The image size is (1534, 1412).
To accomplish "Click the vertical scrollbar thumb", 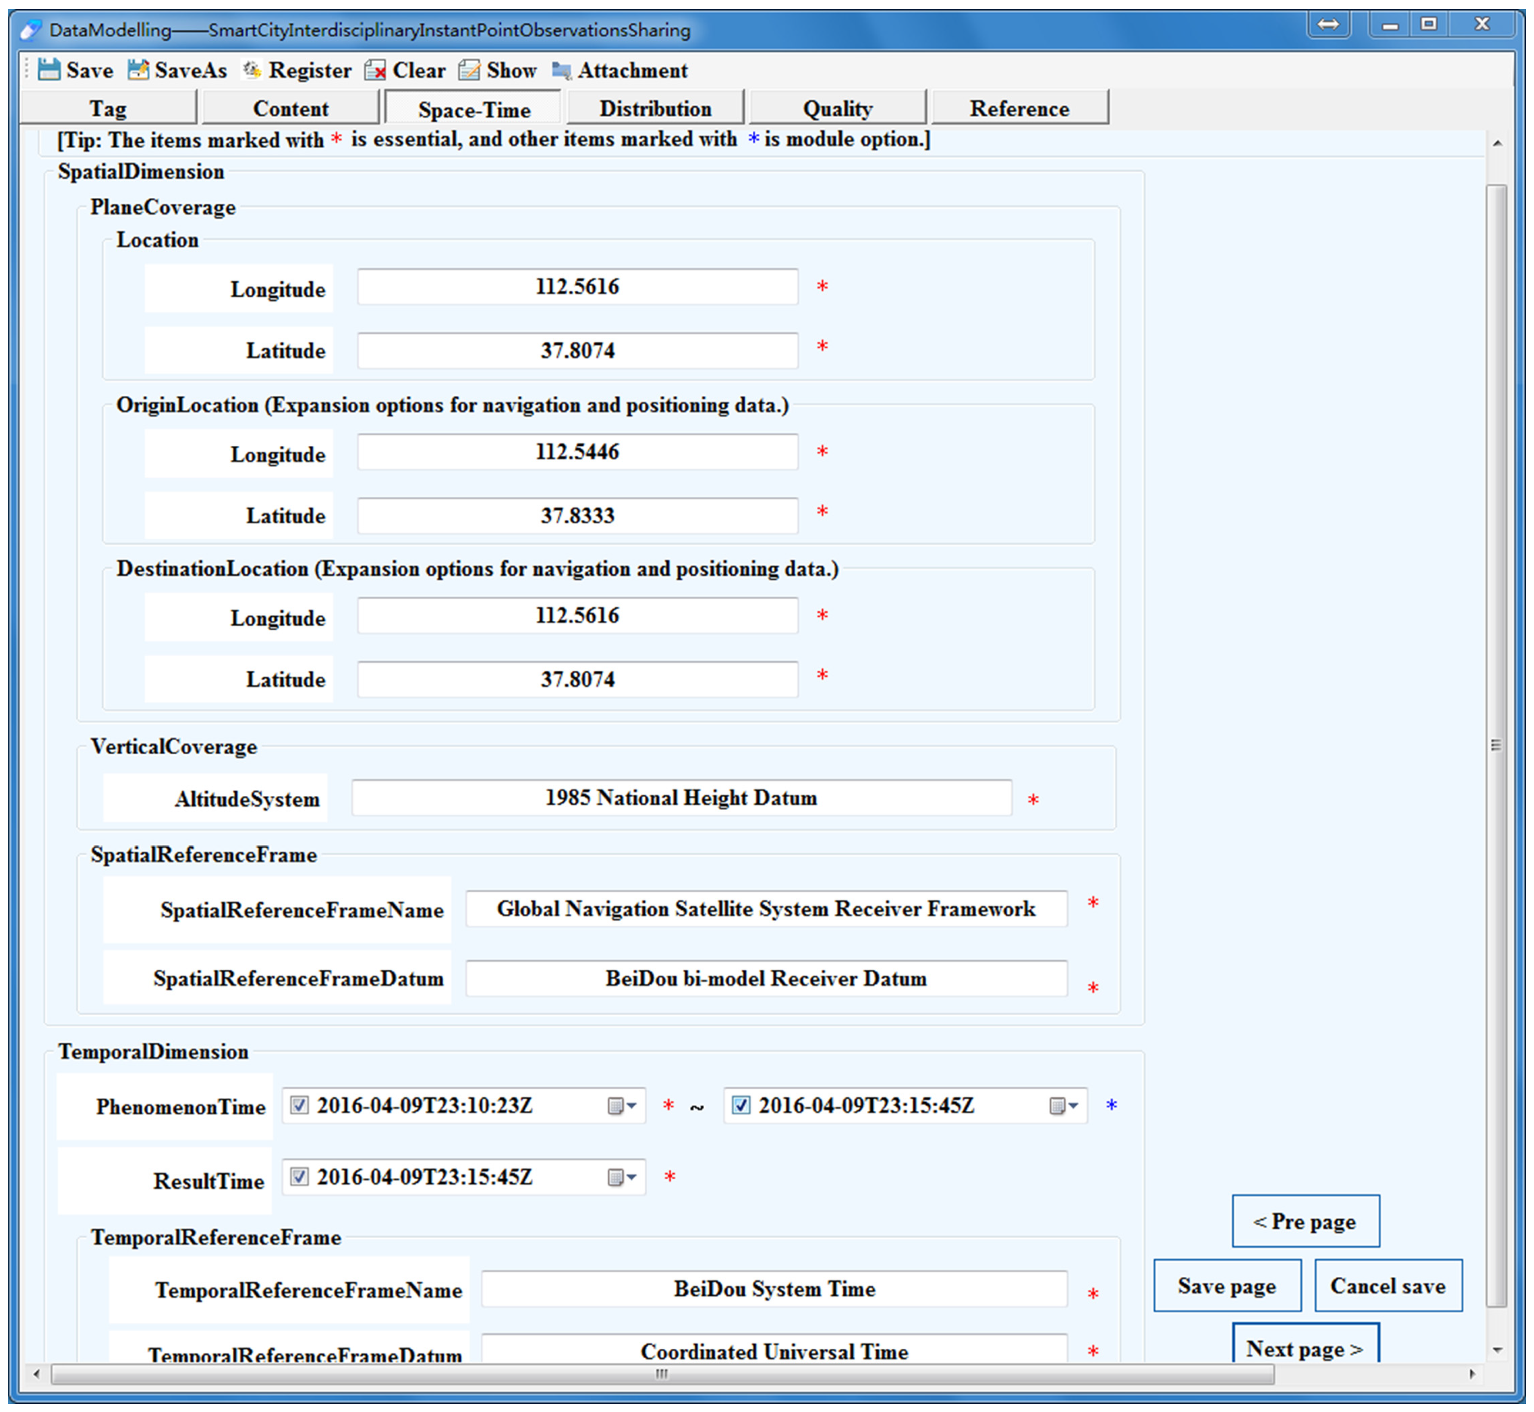I will point(1496,745).
